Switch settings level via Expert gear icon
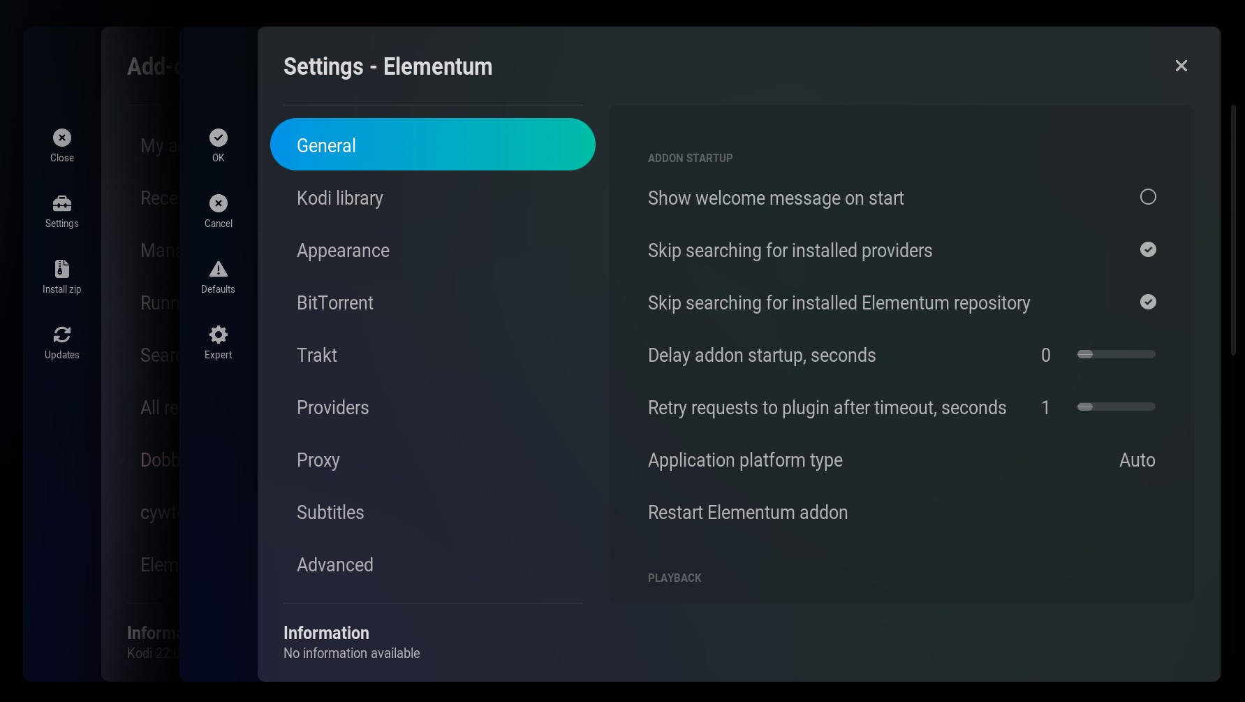The width and height of the screenshot is (1245, 702). [219, 335]
